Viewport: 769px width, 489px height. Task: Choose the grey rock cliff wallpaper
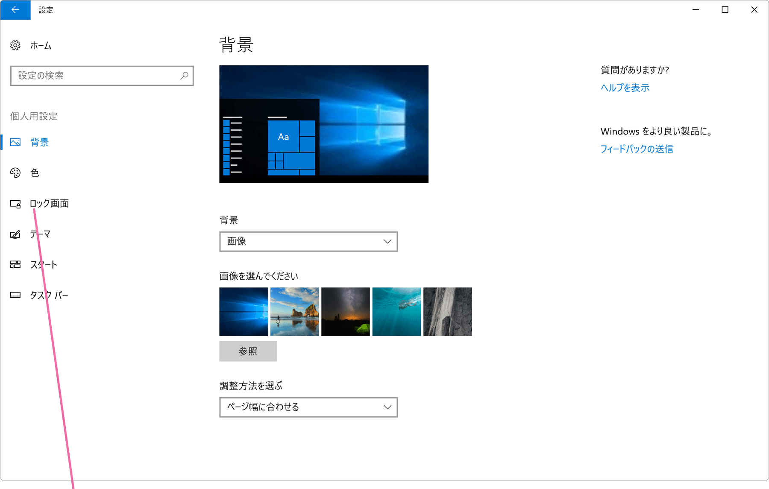(x=448, y=311)
